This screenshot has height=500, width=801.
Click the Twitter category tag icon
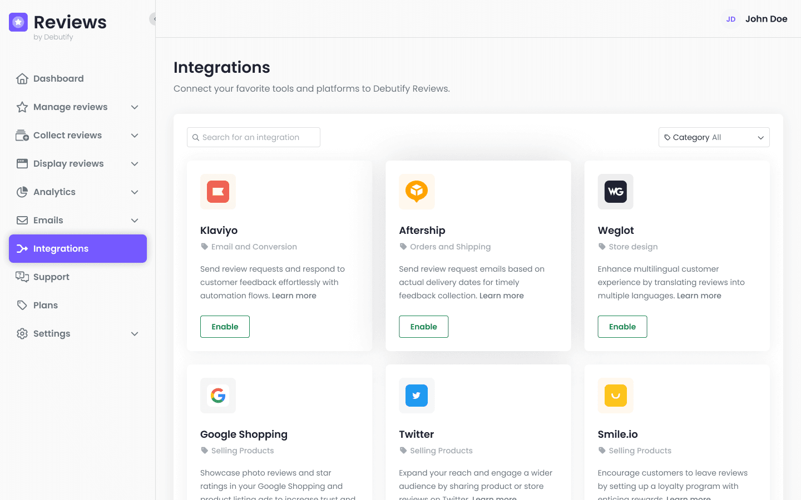[x=403, y=451]
